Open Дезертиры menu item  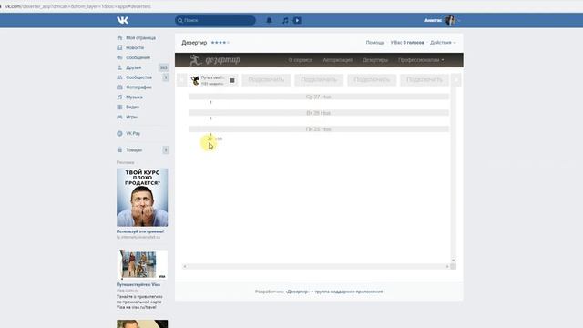click(x=375, y=60)
